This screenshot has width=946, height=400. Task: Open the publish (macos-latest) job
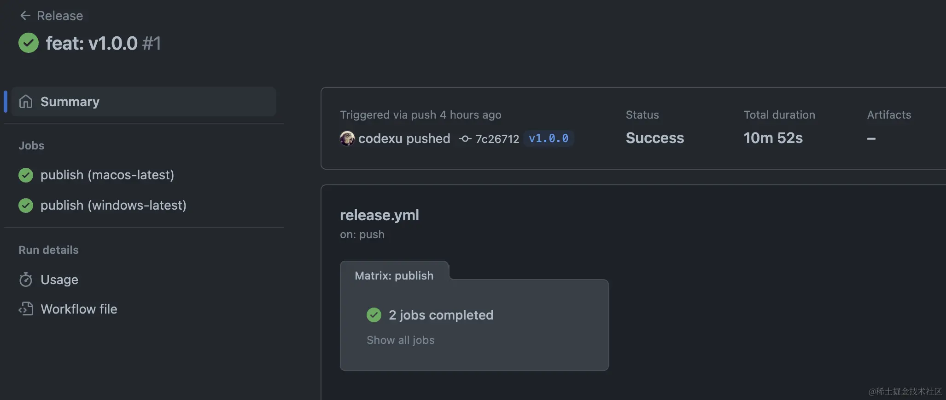107,175
